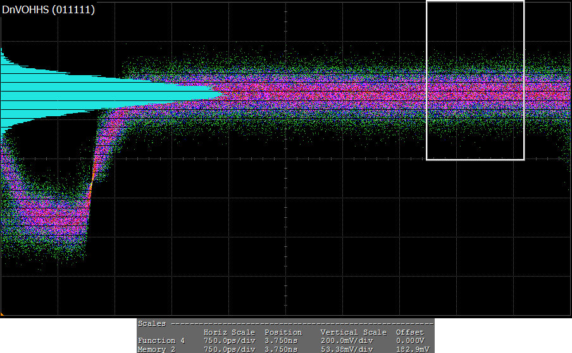The image size is (572, 353).
Task: Click the DnVOHHS (011111) waveform title
Action: click(49, 9)
